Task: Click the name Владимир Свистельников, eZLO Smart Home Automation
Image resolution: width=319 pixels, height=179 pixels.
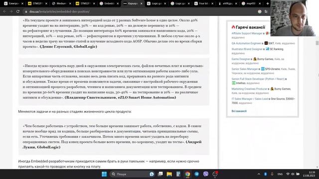Action: click(121, 97)
